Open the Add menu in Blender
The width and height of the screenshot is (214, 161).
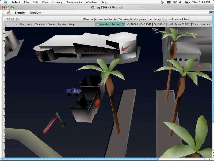coord(29,24)
